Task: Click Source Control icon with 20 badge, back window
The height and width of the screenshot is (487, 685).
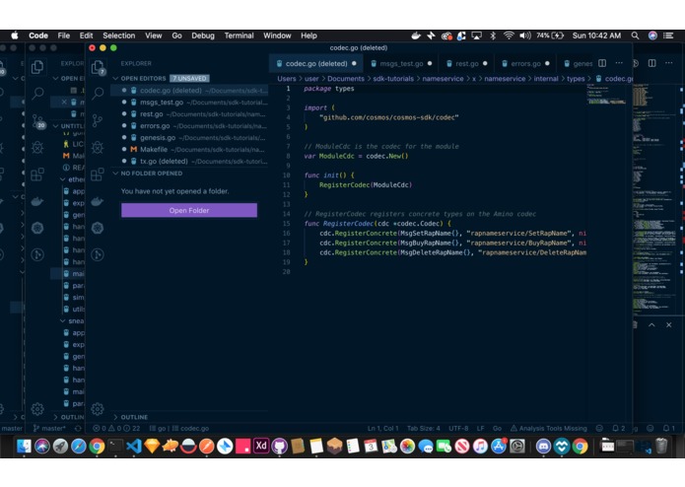Action: pyautogui.click(x=38, y=121)
